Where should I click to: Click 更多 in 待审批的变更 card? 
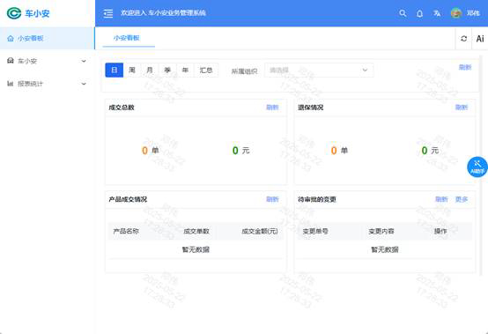(462, 199)
